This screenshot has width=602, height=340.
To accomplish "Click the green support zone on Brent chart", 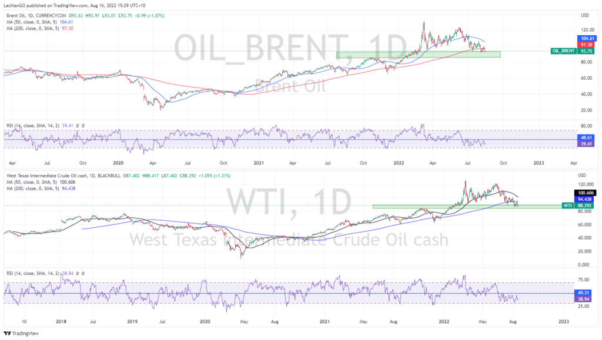I will [418, 55].
